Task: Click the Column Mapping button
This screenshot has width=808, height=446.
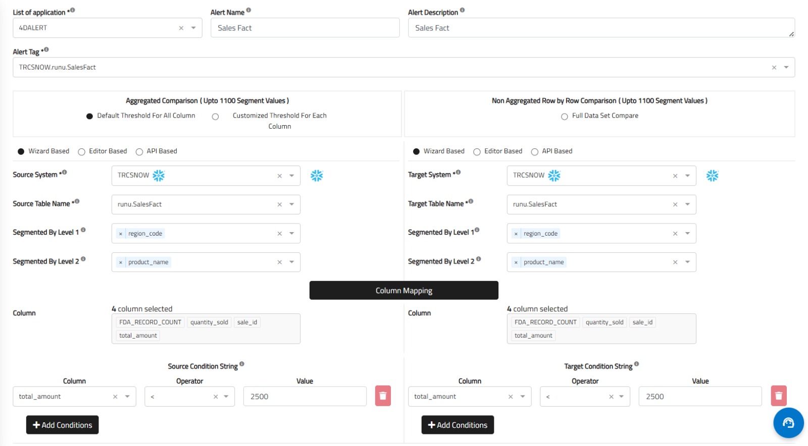Action: click(x=403, y=291)
